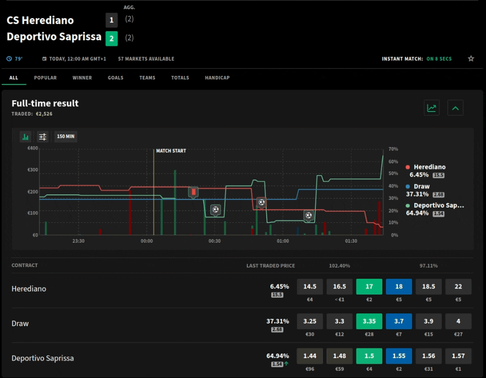Toggle the volume bar chart icon
Viewport: 486px width, 378px height.
click(26, 136)
